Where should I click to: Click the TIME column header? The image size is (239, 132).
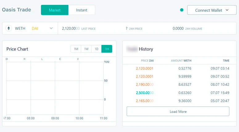coord(226,61)
